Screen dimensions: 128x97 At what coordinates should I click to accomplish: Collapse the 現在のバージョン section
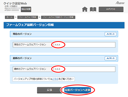pyautogui.click(x=111, y=34)
